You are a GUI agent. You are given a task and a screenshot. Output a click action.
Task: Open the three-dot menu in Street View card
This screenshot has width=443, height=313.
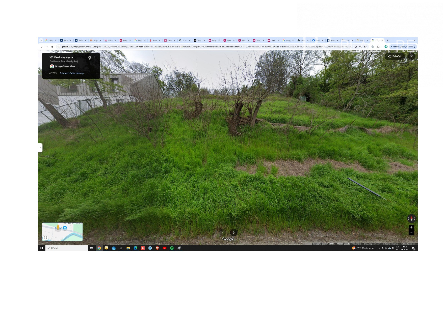94,58
